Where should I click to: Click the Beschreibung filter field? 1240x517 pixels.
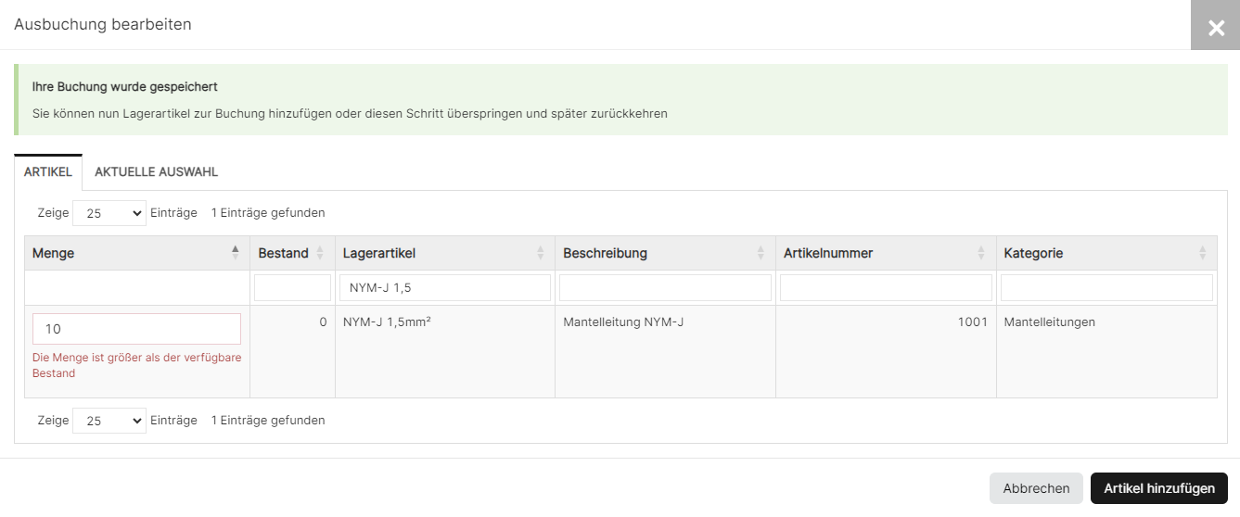click(x=665, y=288)
